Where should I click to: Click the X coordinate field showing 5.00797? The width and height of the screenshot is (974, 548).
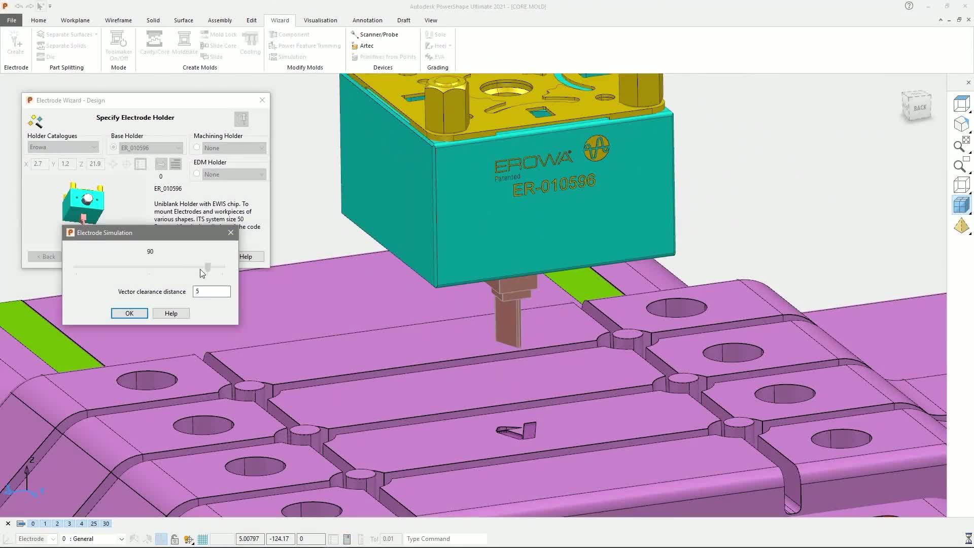tap(250, 539)
